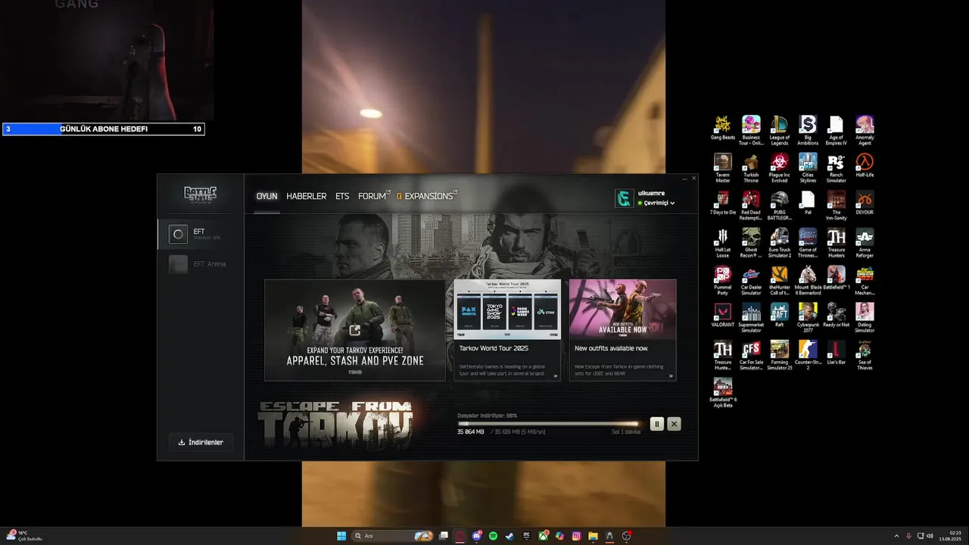Image resolution: width=969 pixels, height=545 pixels.
Task: Open the EXPANSIONS tab
Action: pos(427,196)
